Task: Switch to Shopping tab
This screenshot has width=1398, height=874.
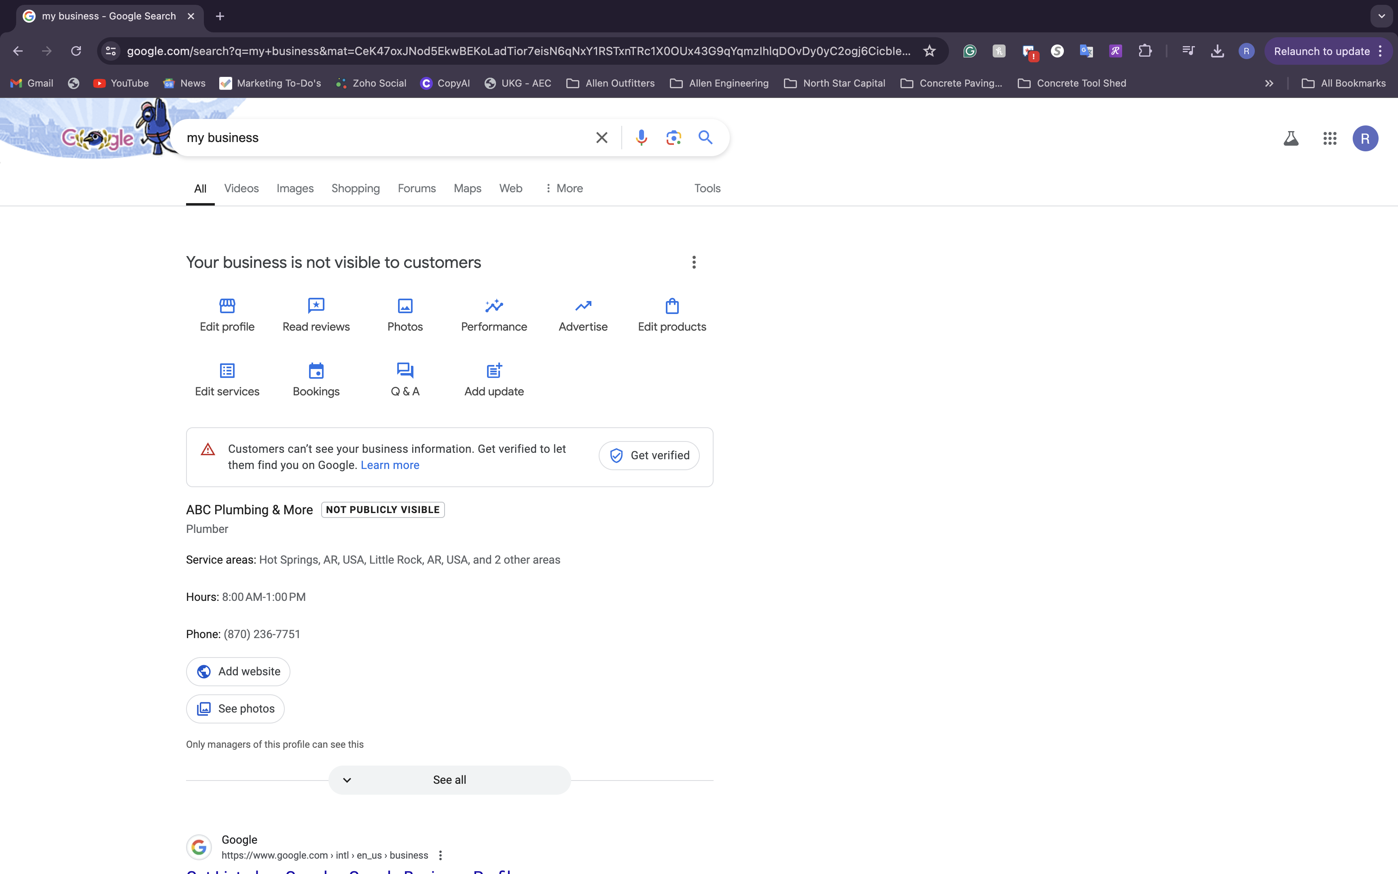Action: (355, 189)
